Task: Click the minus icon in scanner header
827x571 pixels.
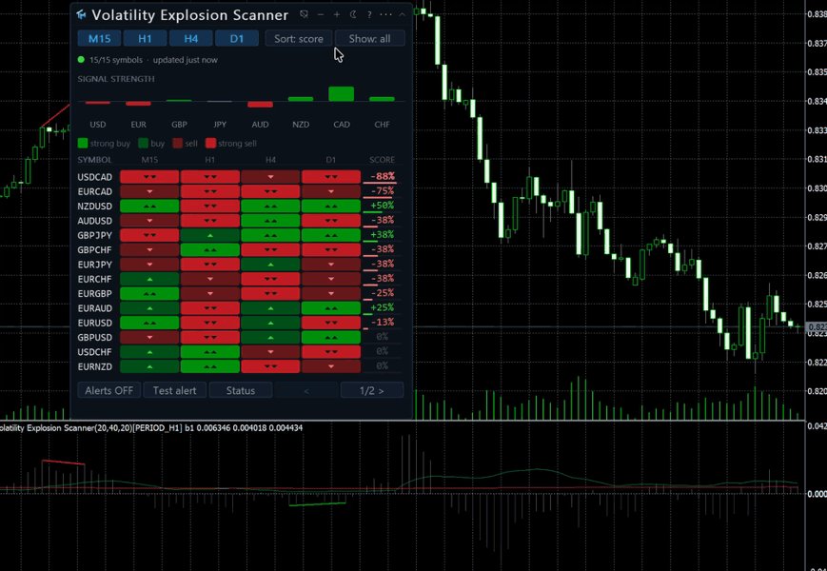Action: (320, 15)
